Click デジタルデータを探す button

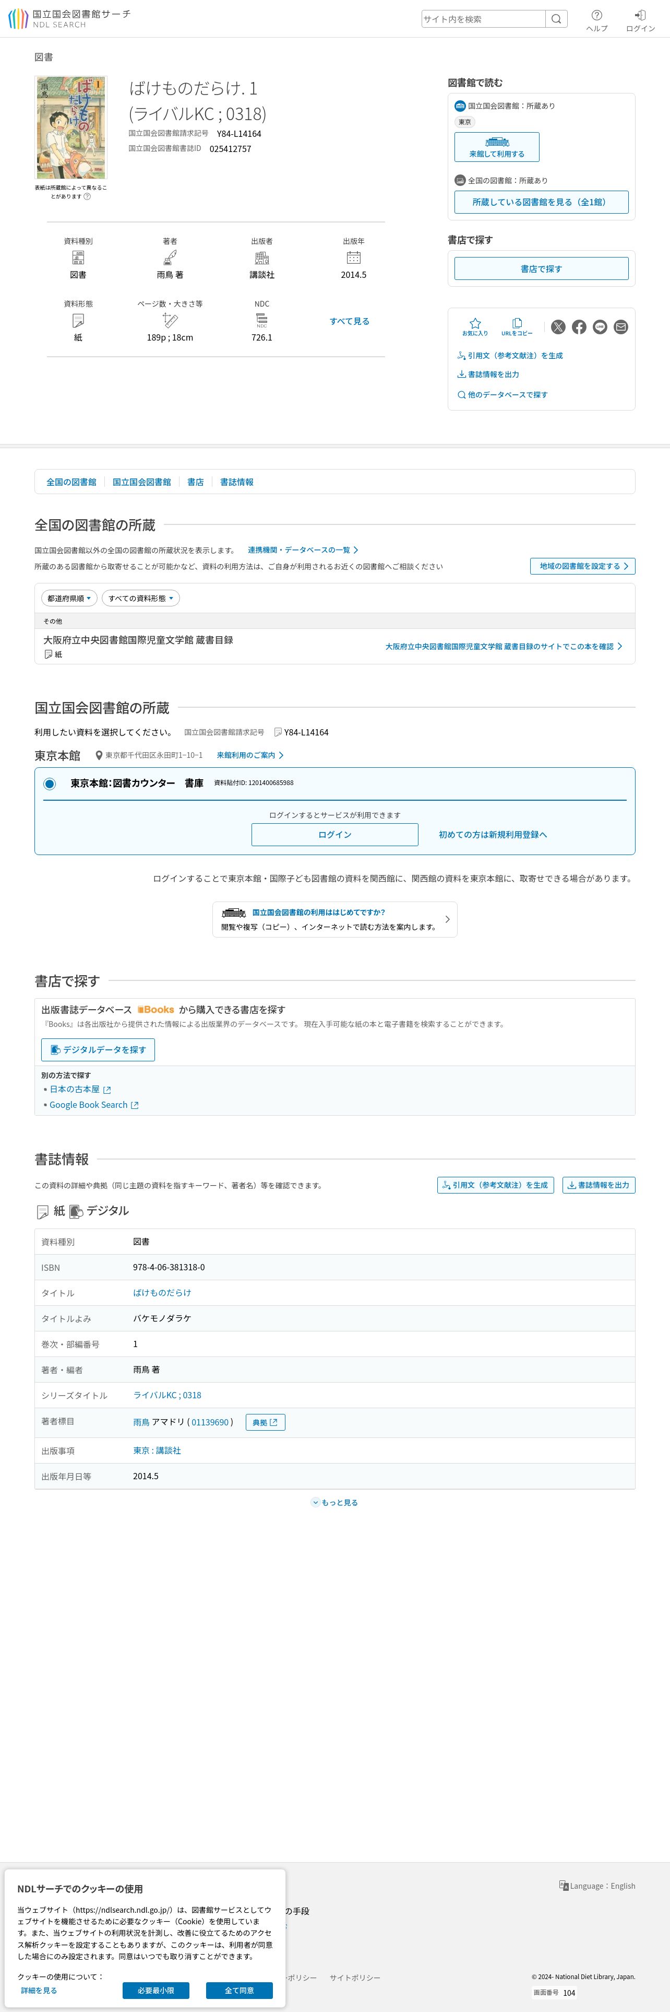98,1050
